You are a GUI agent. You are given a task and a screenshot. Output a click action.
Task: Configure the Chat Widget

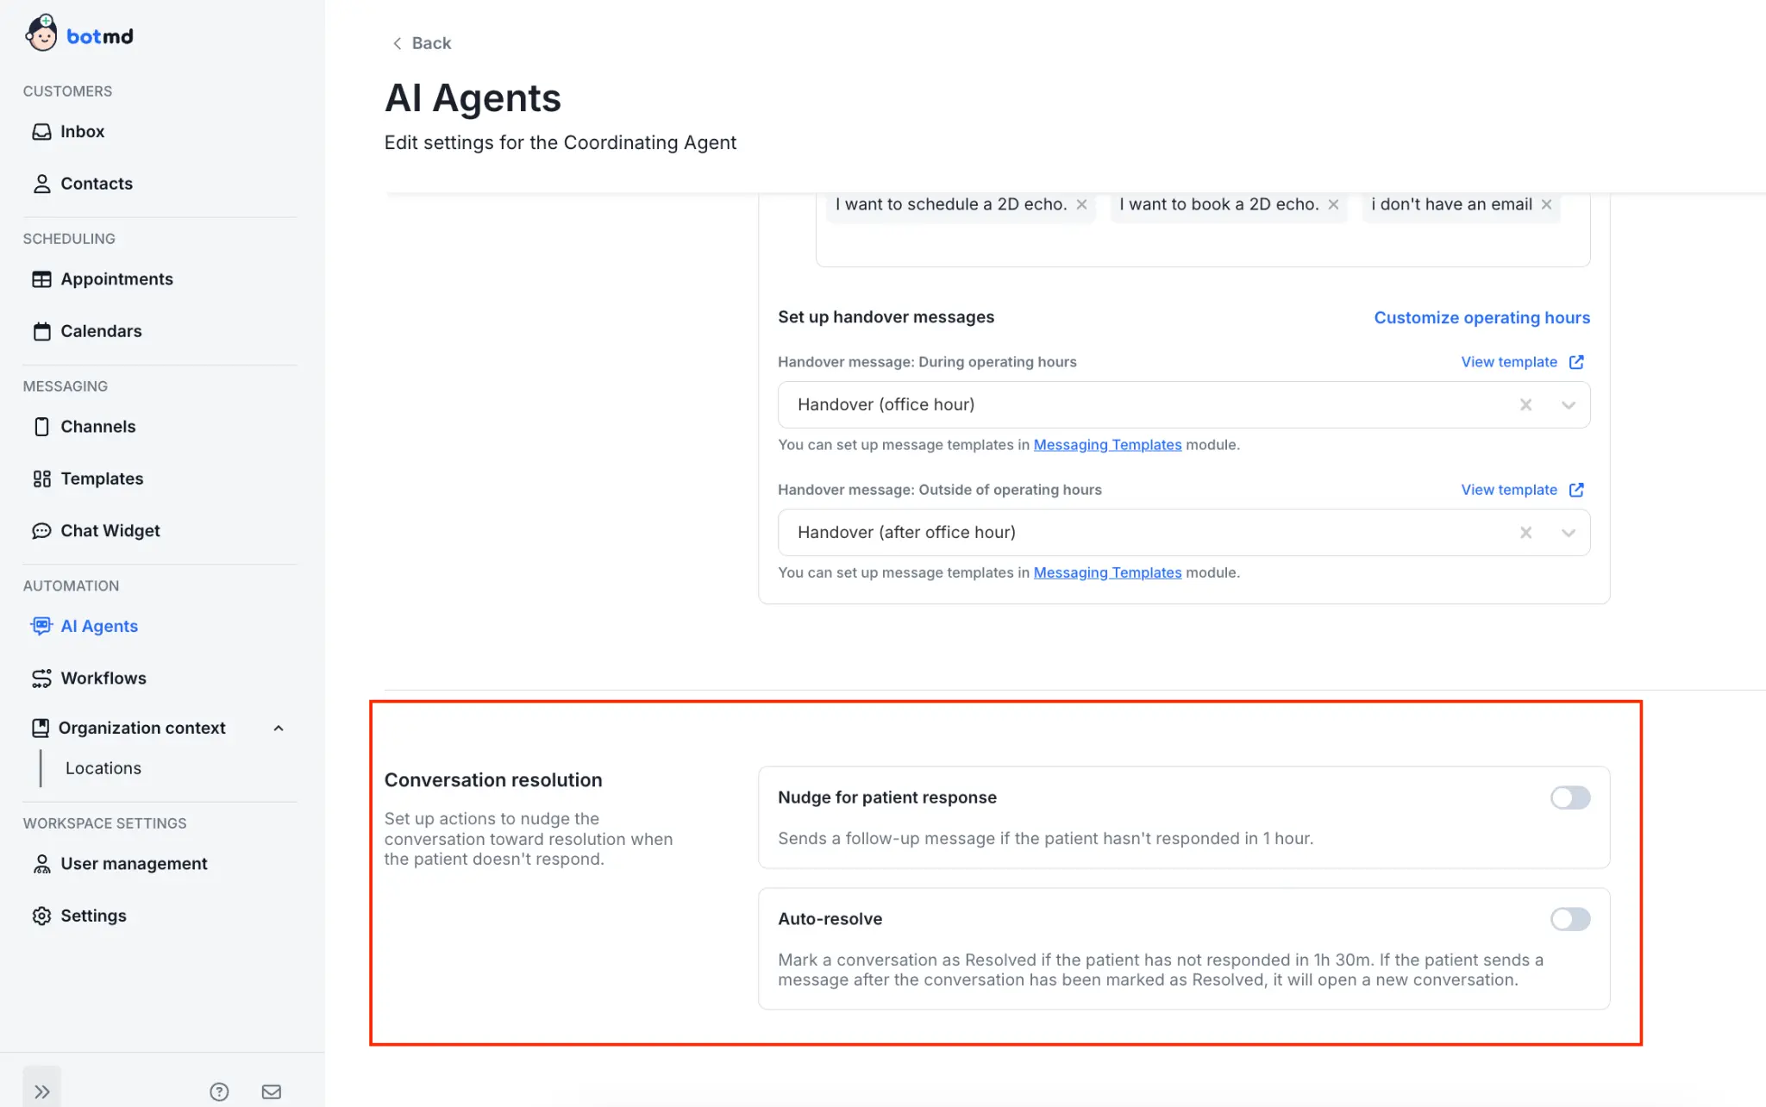pos(110,530)
